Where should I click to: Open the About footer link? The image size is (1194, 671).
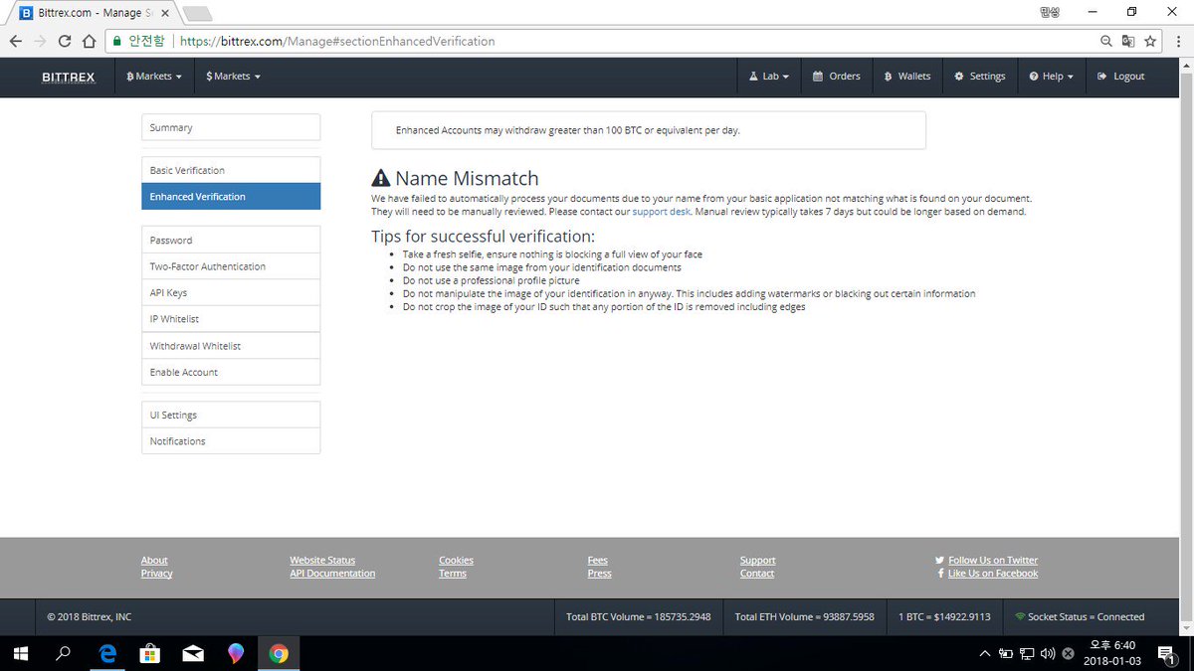tap(154, 561)
